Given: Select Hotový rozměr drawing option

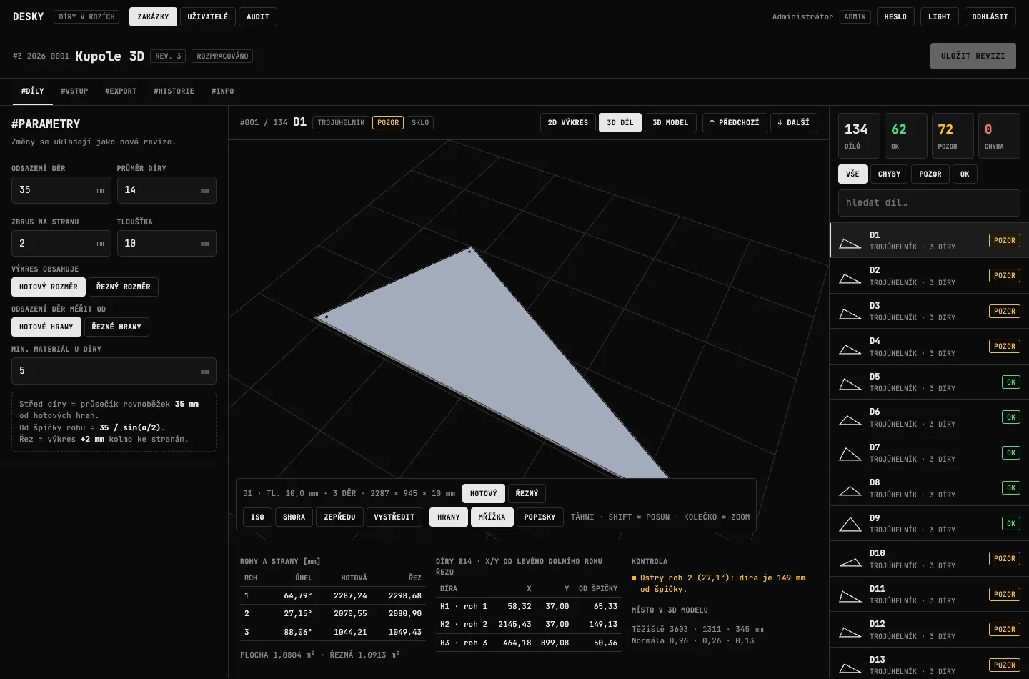Looking at the screenshot, I should (x=49, y=287).
